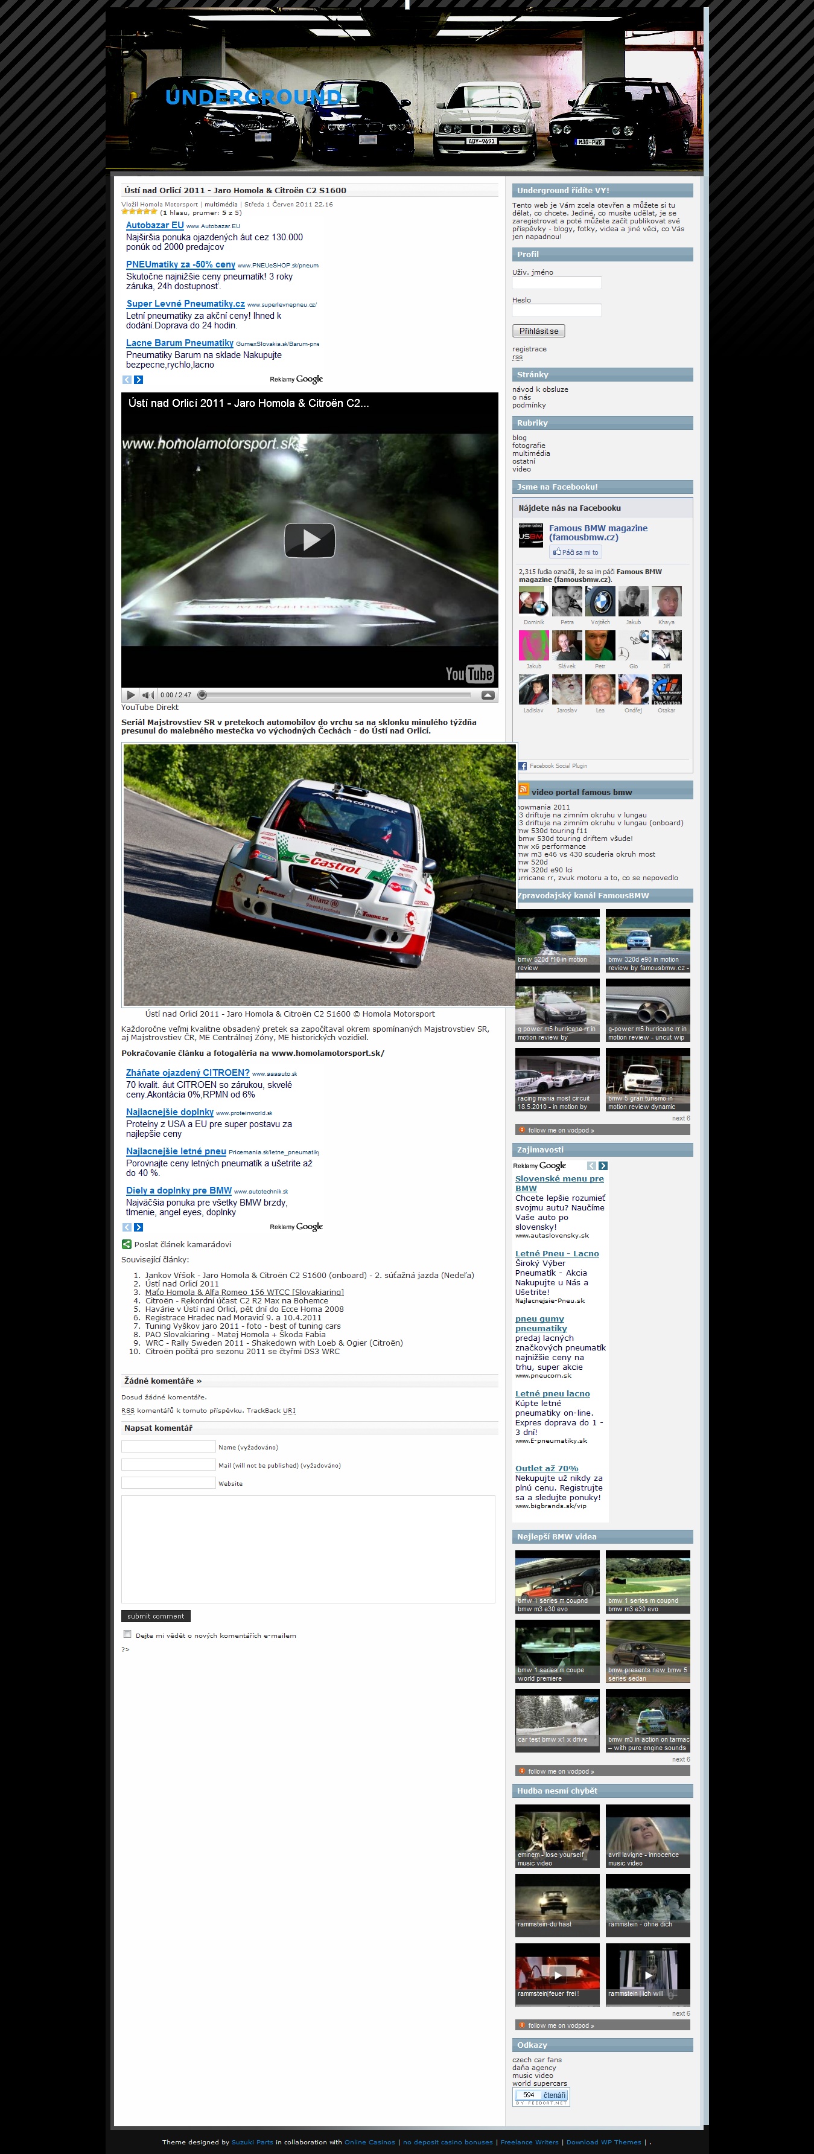
Task: Open Maťo Homola & Alfa Romeo 156 WTCC article
Action: coord(244,1292)
